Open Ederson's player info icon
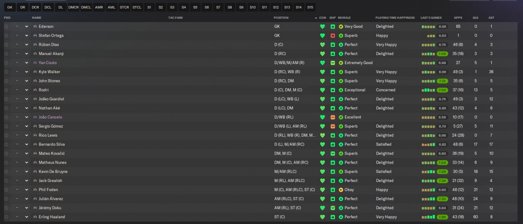 [35, 27]
